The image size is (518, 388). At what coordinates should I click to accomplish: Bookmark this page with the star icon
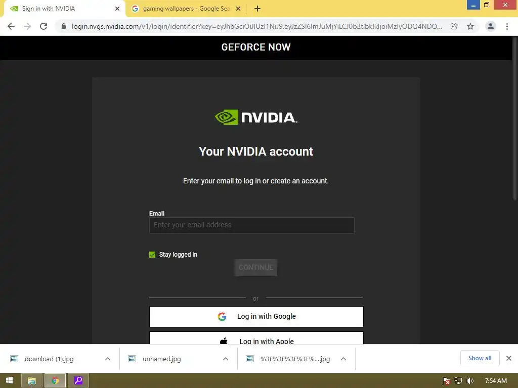(470, 26)
